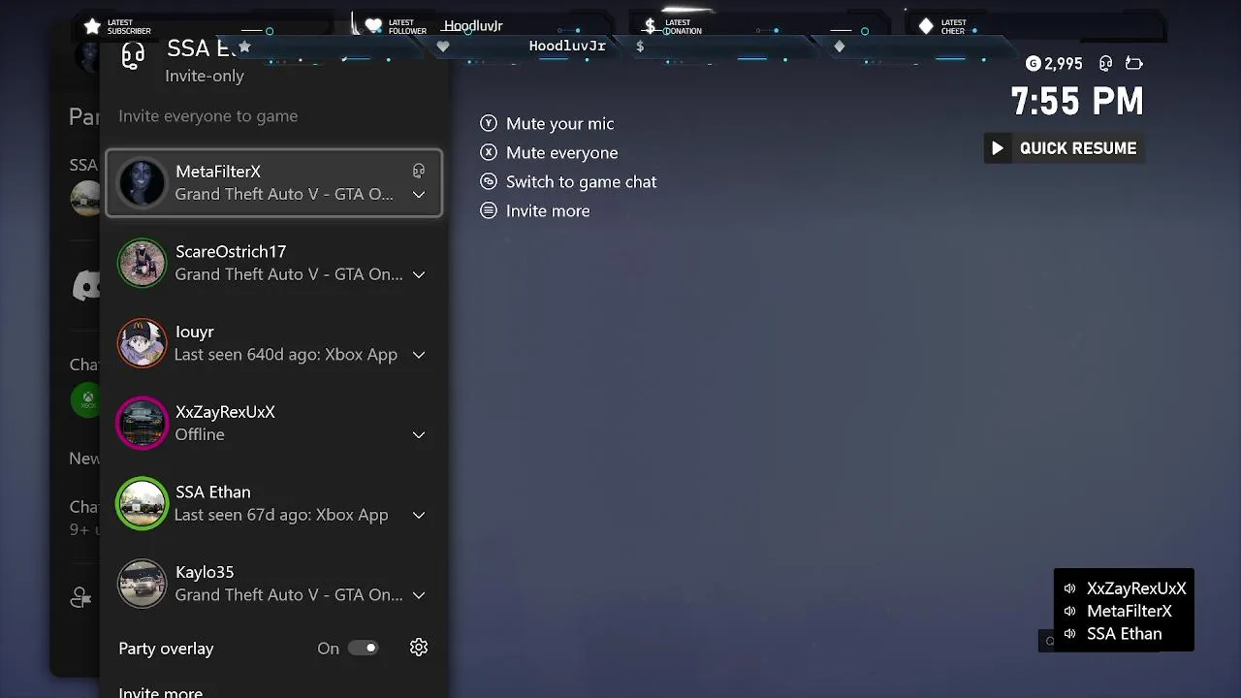Open SSA Ethan avatar picture
The image size is (1241, 698).
click(142, 503)
